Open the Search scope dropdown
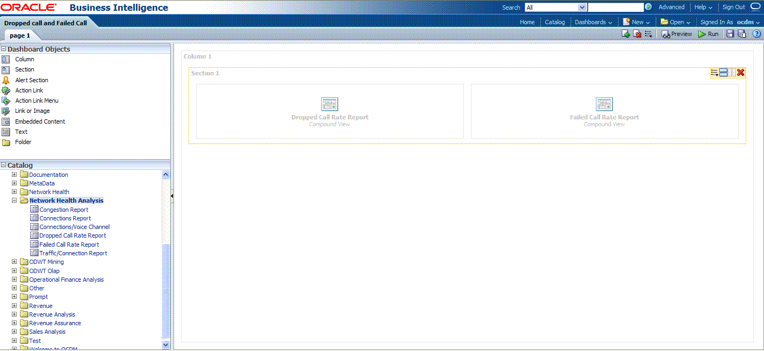The height and width of the screenshot is (351, 764). pos(581,8)
